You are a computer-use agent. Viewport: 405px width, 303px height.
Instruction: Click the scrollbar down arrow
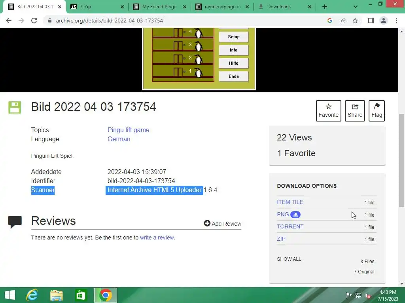point(401,284)
